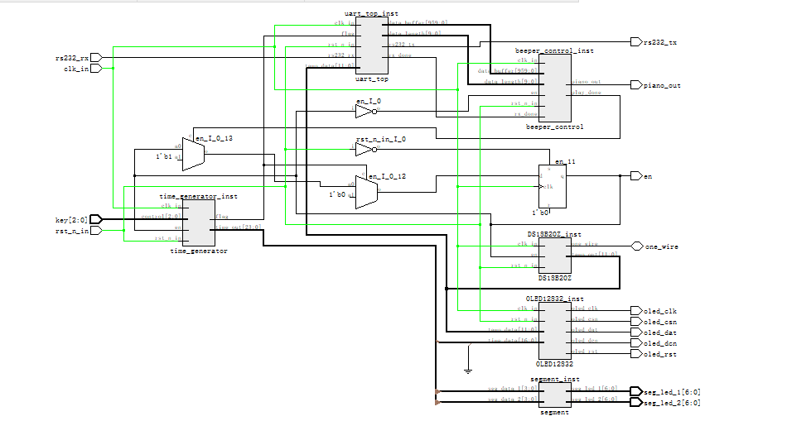
Task: Select the seg_led_1[6:0] output port
Action: 636,391
